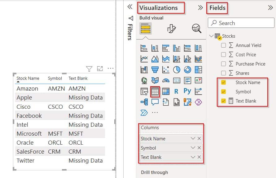Screen dimensions: 276x178
Task: Select the area chart visual
Action: 155,59
